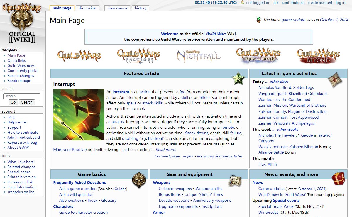
Task: Open Previously featured articles
Action: click(220, 156)
